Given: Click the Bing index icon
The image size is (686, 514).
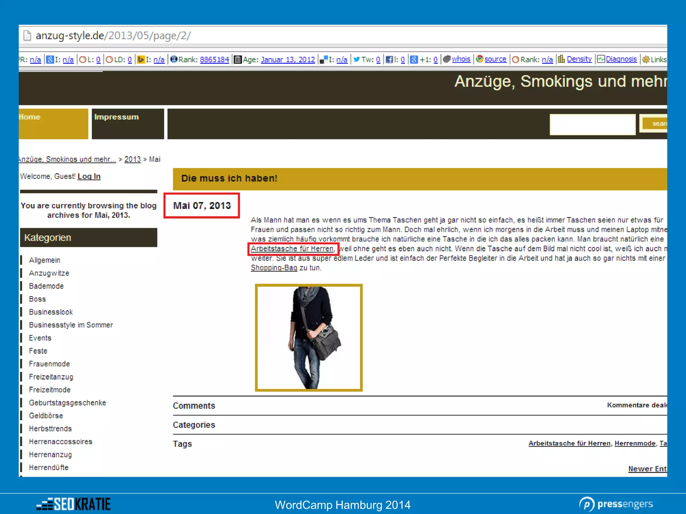Looking at the screenshot, I should pos(141,60).
